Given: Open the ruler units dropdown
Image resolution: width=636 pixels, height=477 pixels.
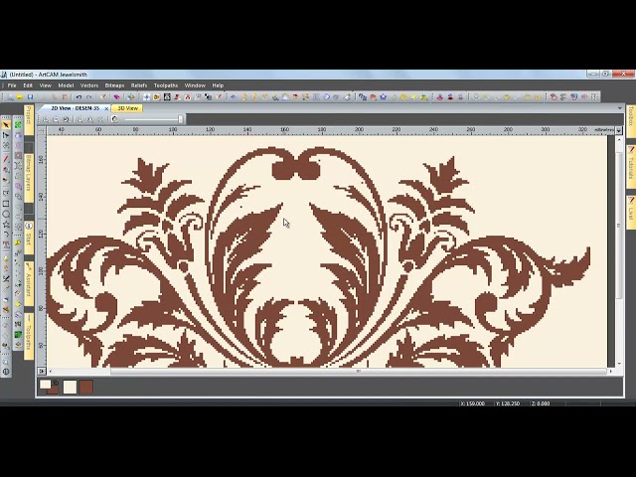Looking at the screenshot, I should [618, 130].
